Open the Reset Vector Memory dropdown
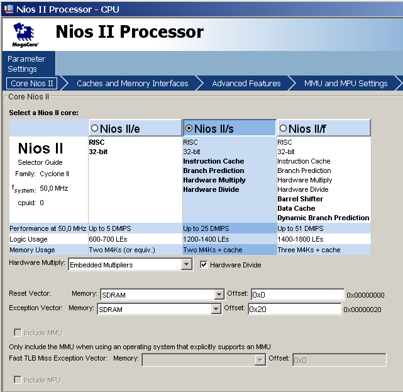Viewport: 403px width, 392px height. tap(219, 294)
